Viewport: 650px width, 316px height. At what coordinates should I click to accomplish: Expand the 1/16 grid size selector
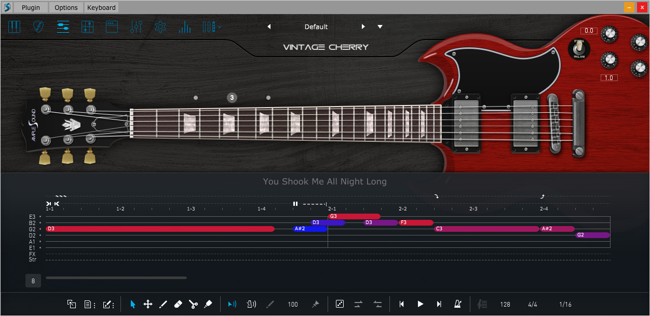(x=565, y=305)
